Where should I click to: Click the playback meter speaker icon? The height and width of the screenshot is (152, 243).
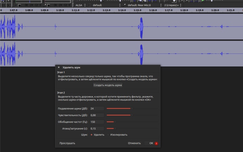pos(16,5)
